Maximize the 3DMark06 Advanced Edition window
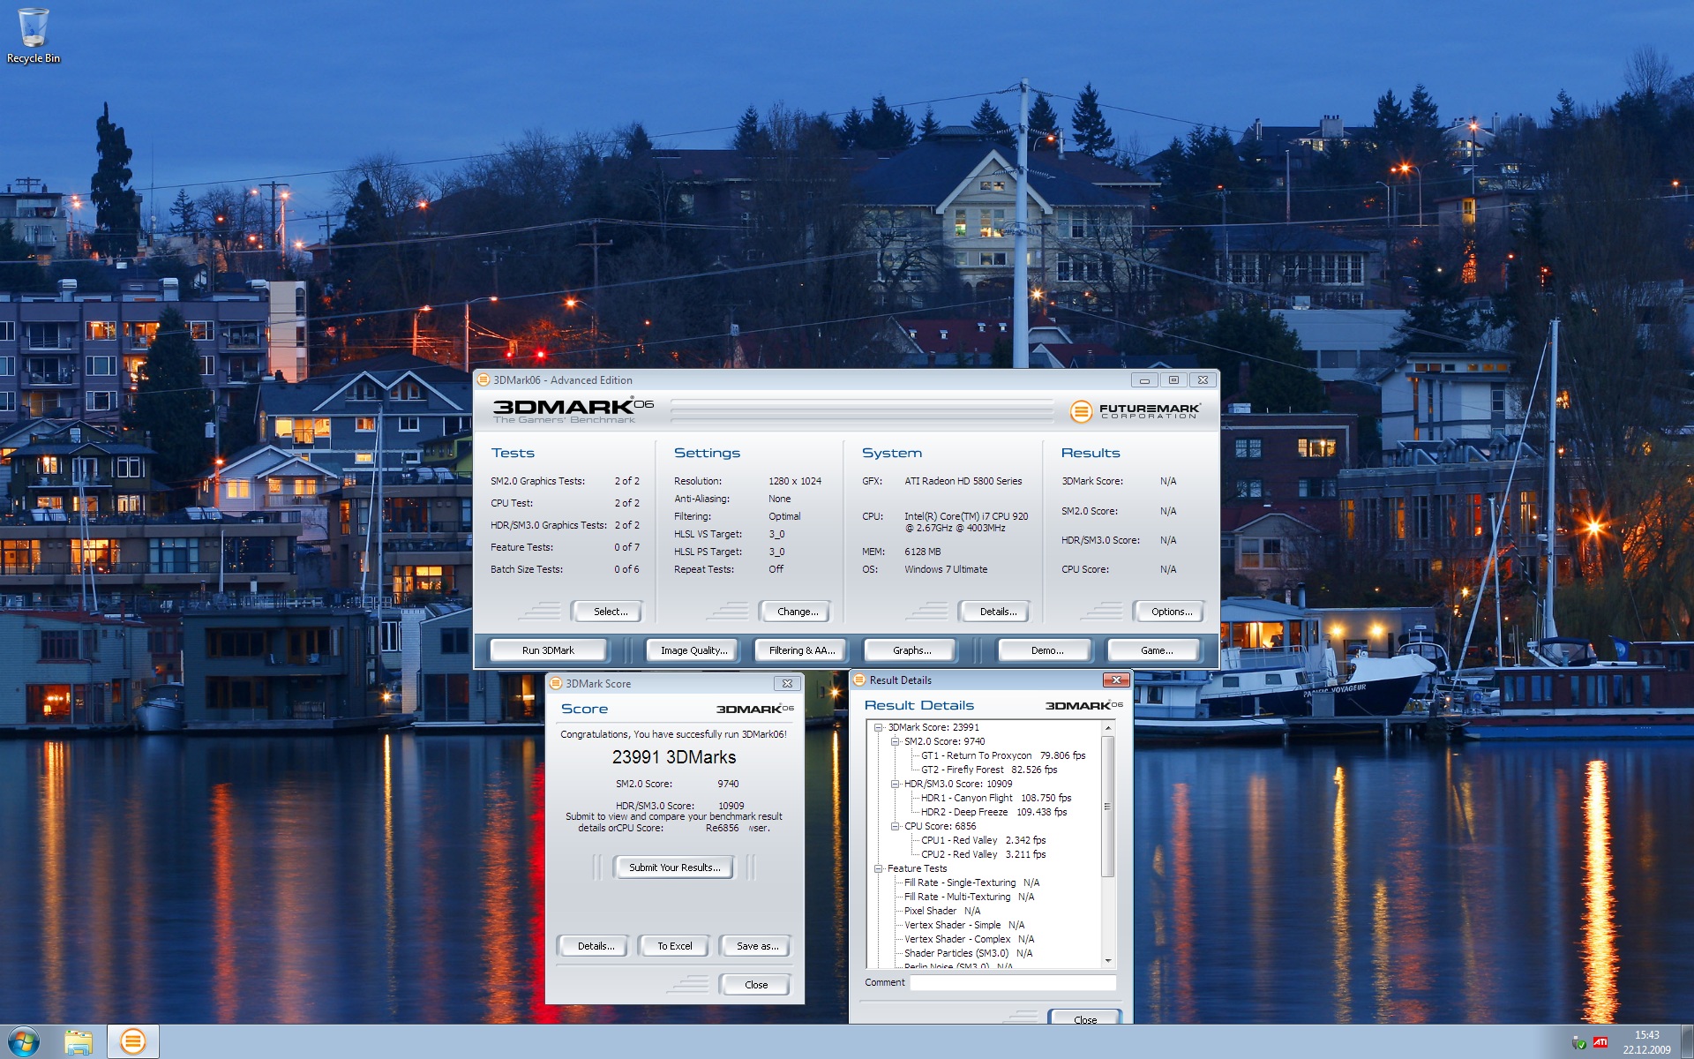 point(1173,380)
